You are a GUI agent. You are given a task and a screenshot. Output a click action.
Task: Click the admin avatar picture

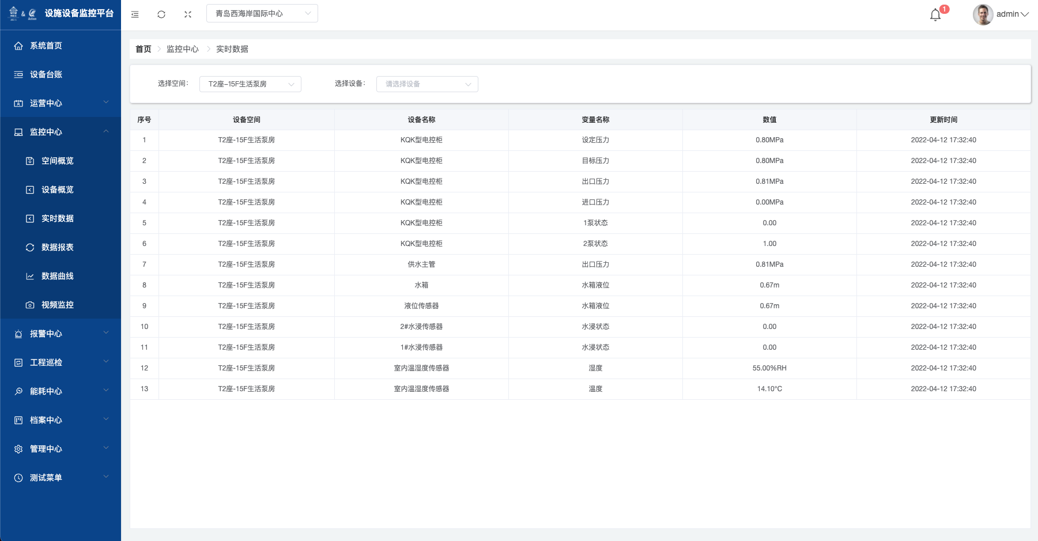(x=983, y=14)
